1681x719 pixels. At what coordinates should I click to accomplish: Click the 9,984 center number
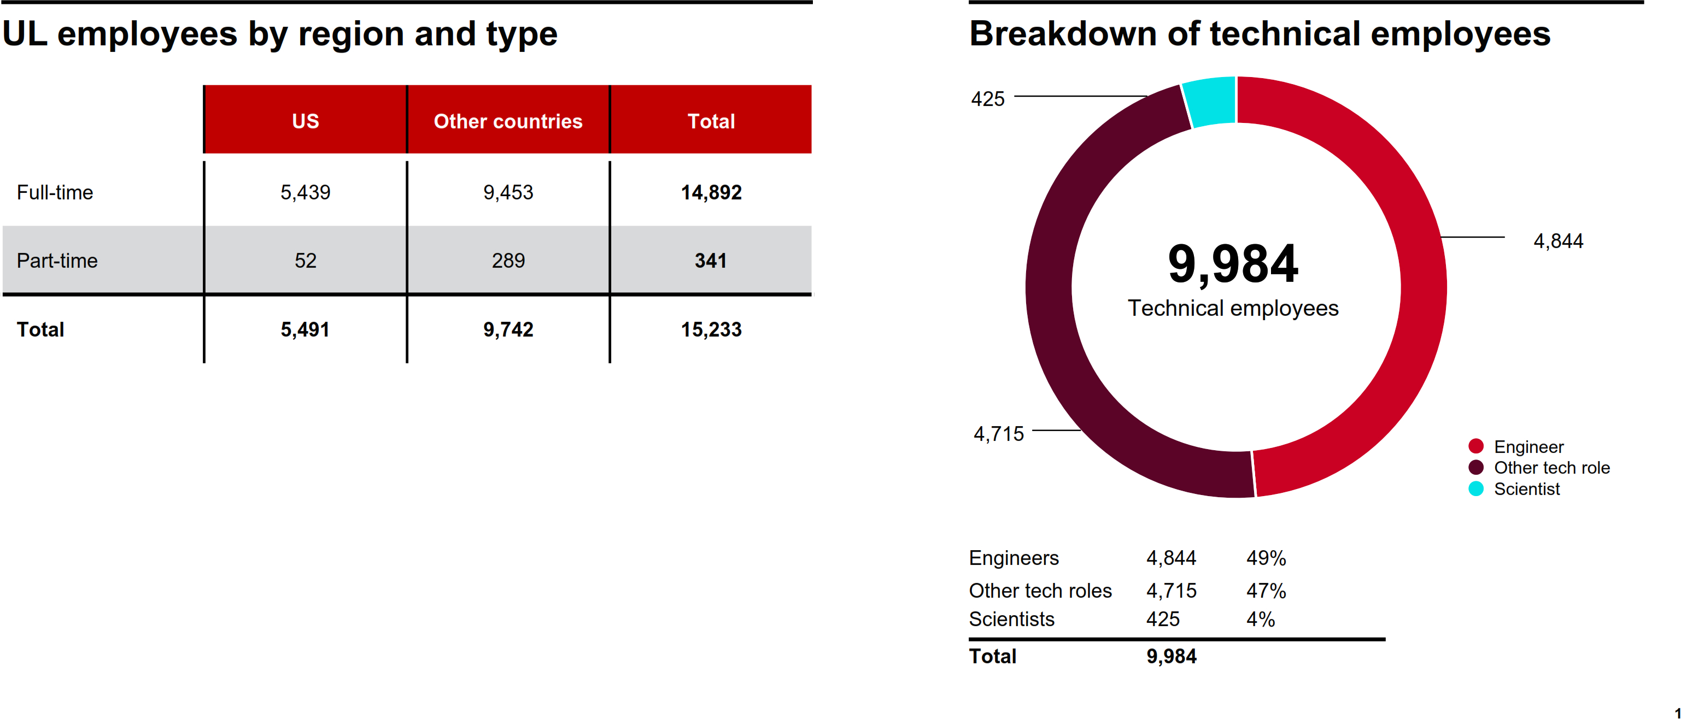point(1233,263)
